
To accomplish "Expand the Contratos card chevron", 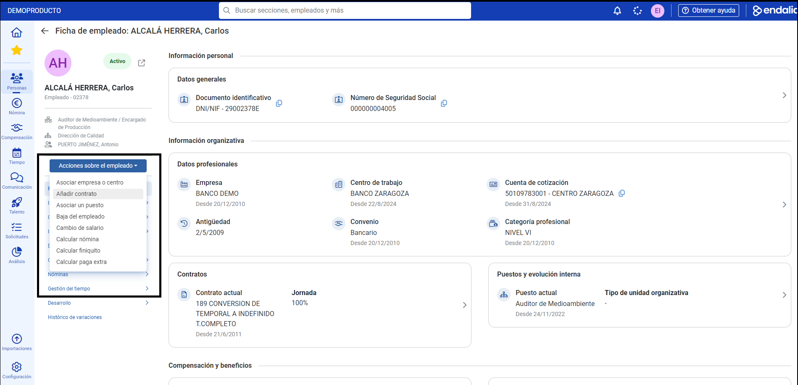I will pyautogui.click(x=464, y=305).
